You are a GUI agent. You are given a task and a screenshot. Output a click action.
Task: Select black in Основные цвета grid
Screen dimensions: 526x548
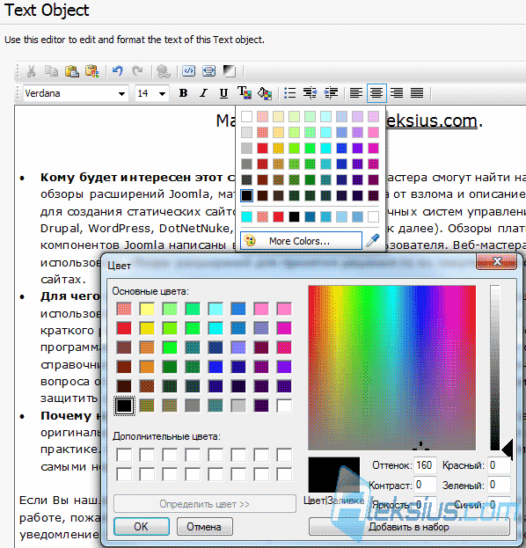124,406
